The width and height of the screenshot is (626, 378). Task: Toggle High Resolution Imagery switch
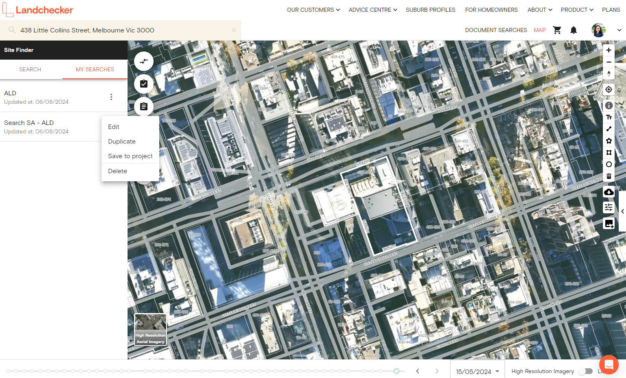pyautogui.click(x=585, y=371)
